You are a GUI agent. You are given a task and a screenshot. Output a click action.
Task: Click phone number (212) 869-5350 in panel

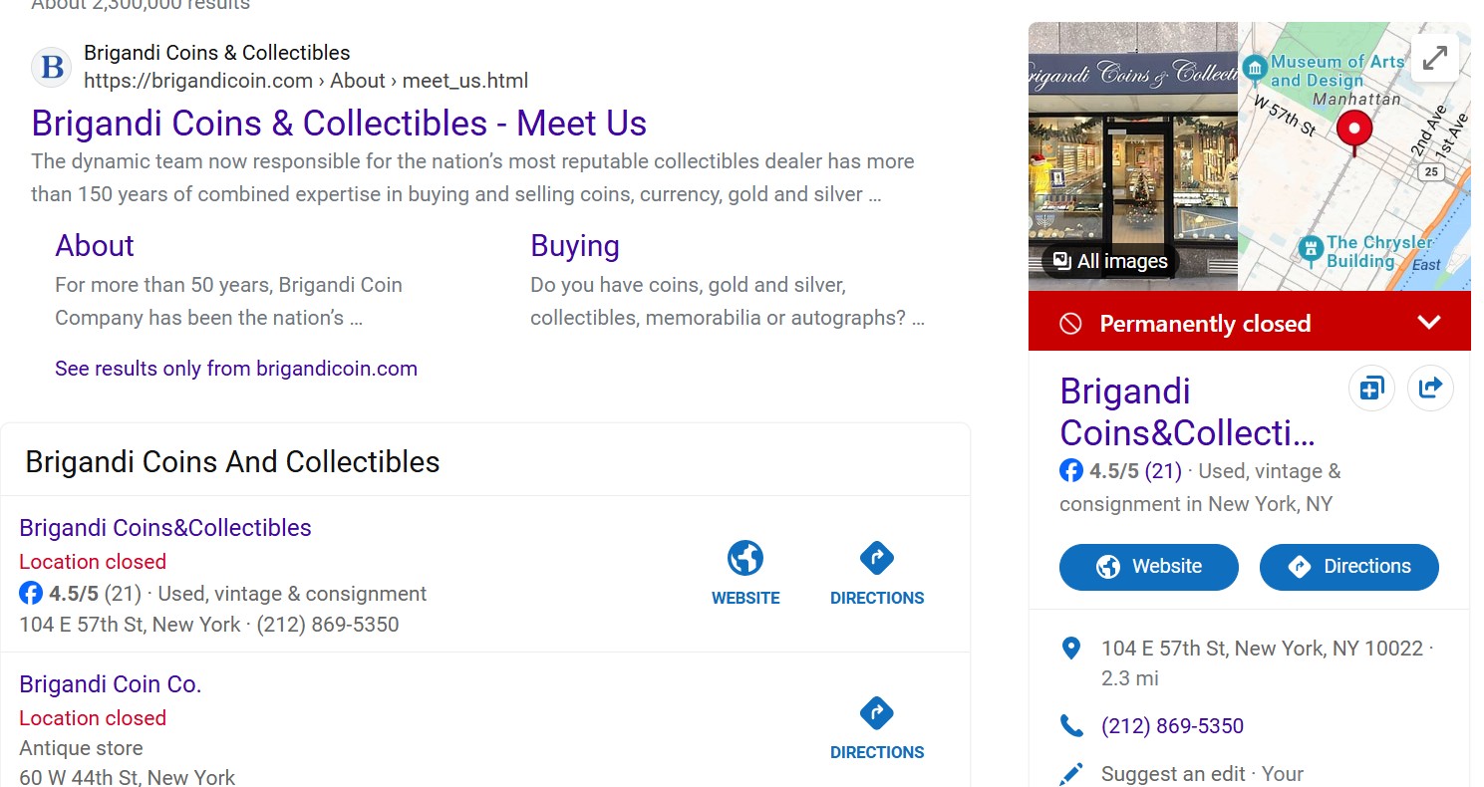1172,726
